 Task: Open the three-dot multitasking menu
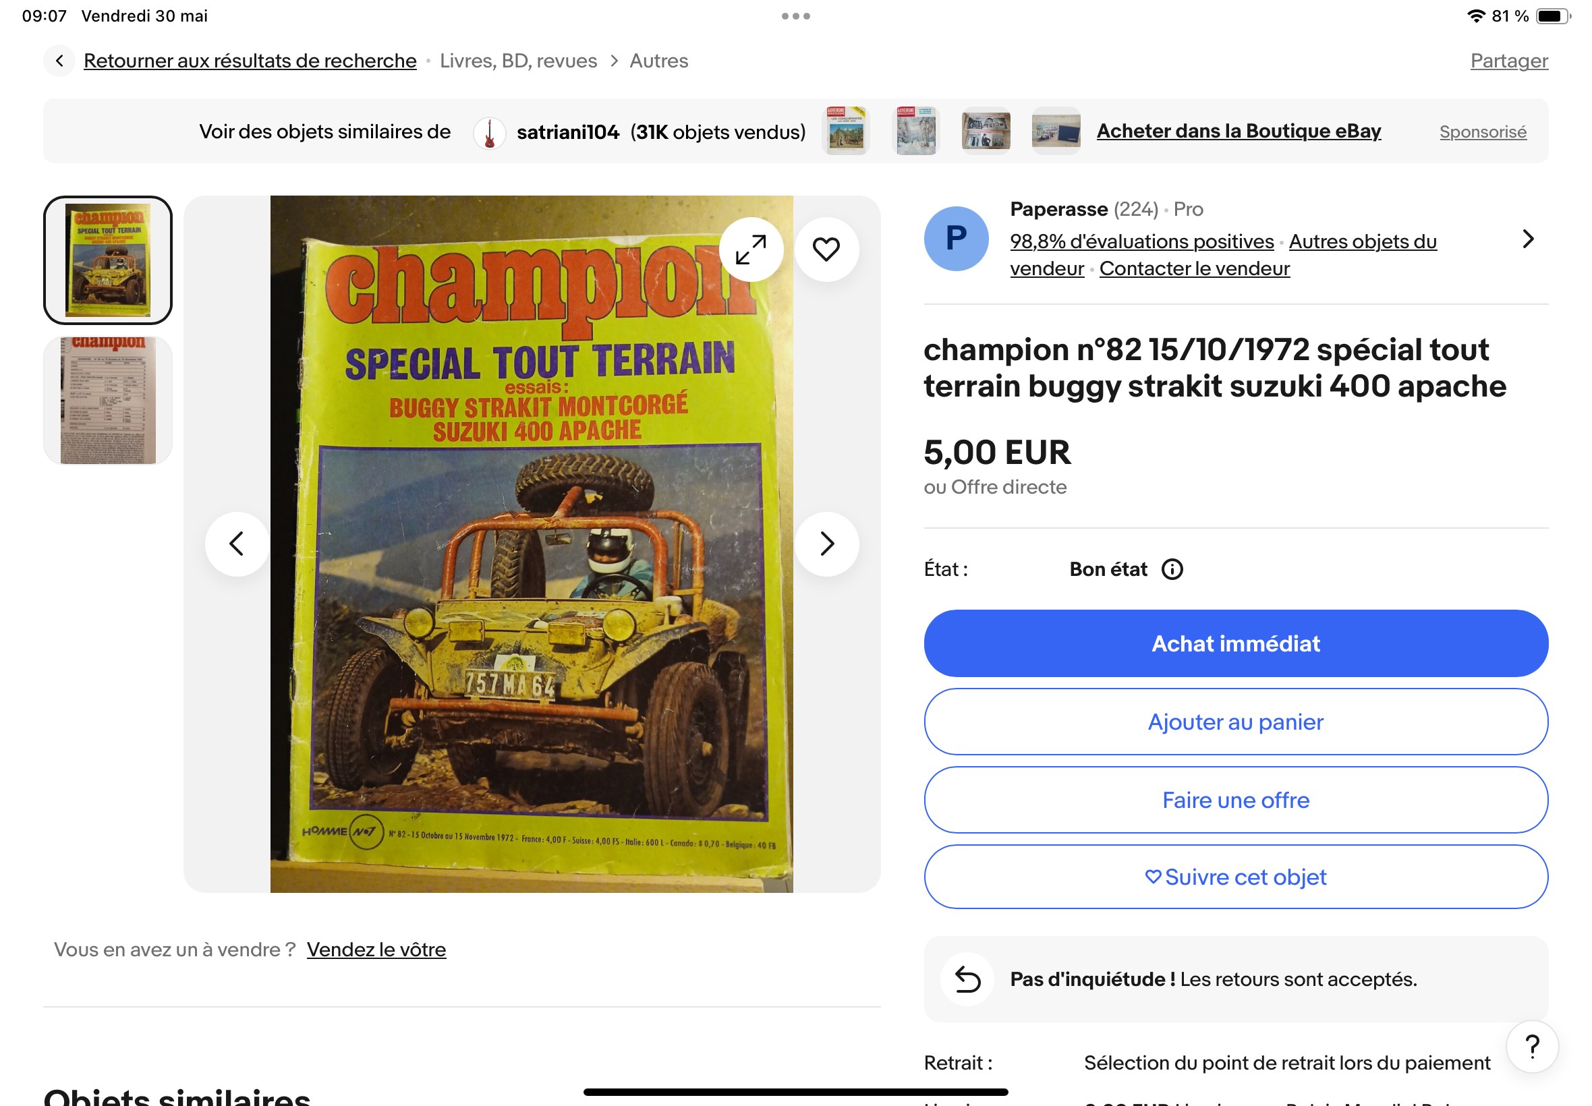pos(795,16)
